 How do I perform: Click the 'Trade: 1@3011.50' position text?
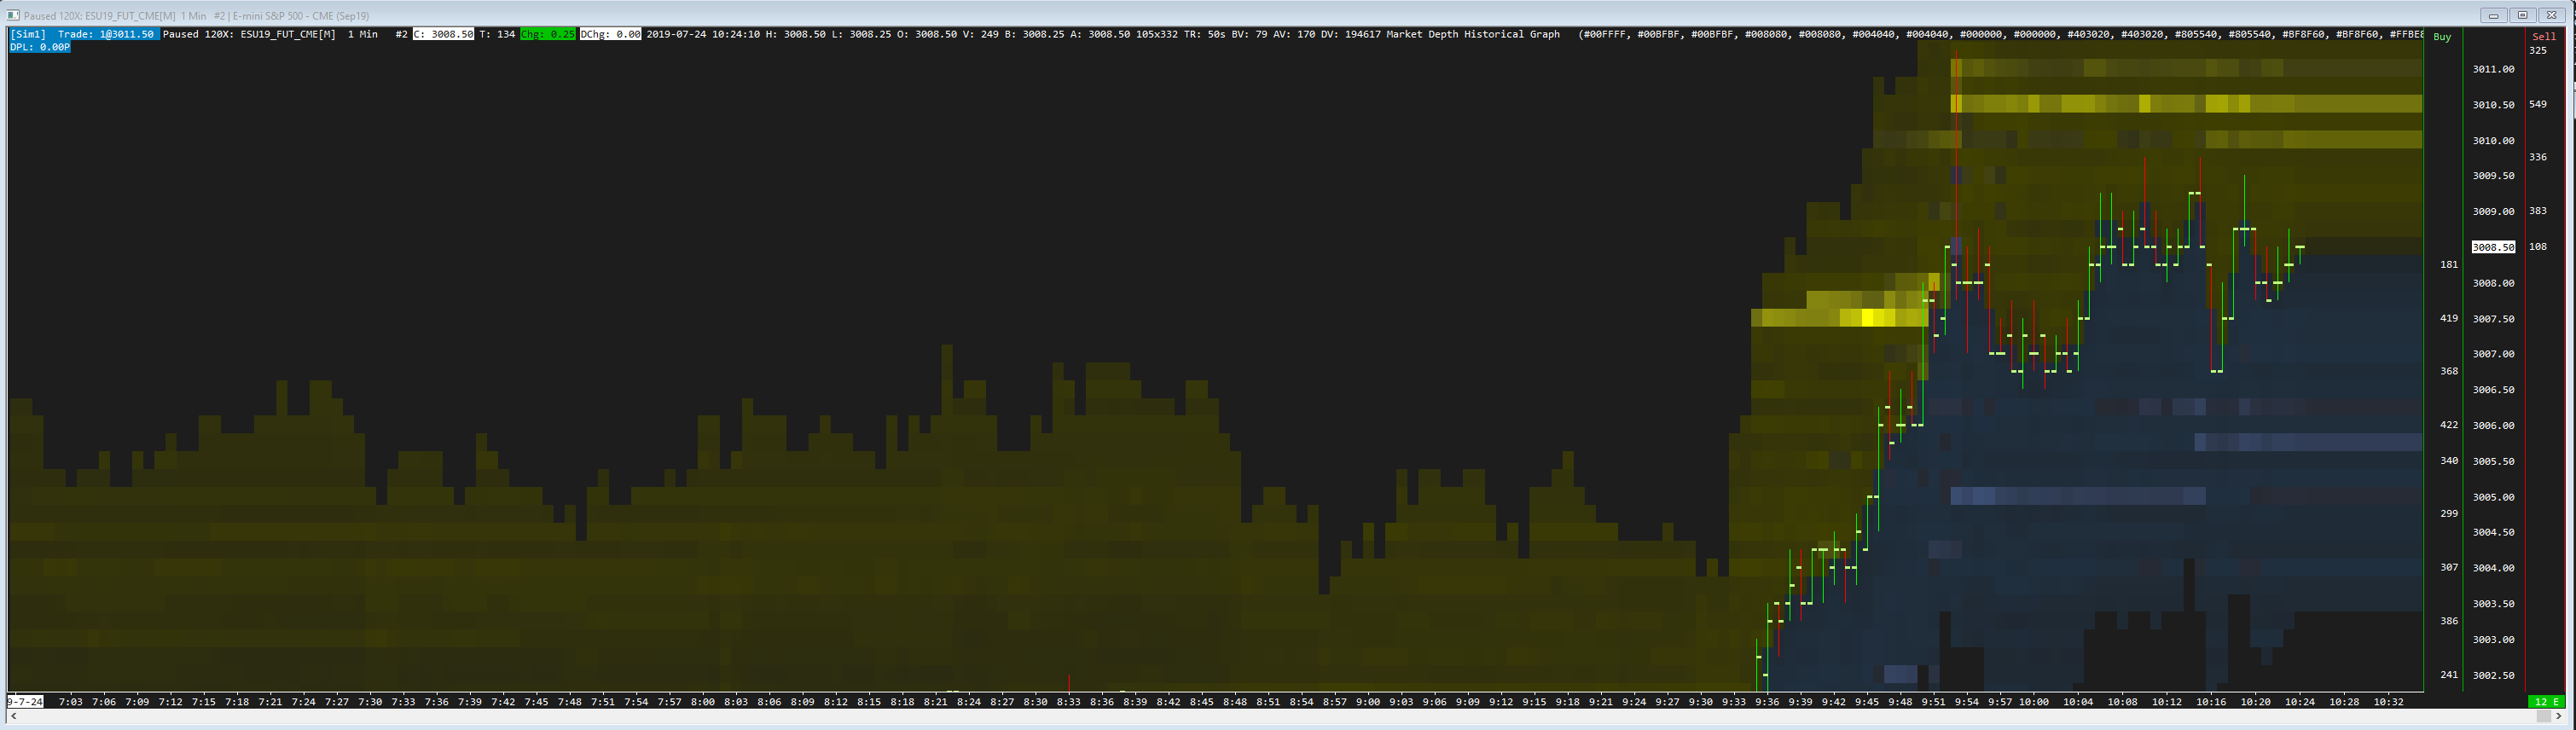pyautogui.click(x=106, y=34)
